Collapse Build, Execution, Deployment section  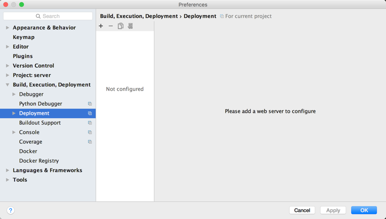[x=7, y=85]
